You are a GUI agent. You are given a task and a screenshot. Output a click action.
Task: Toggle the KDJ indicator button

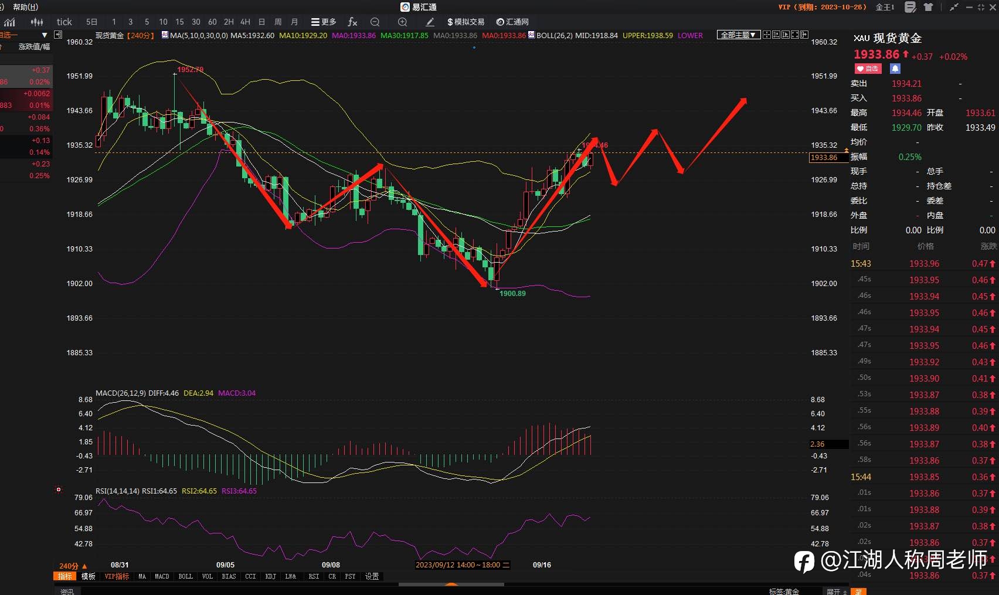pos(270,577)
